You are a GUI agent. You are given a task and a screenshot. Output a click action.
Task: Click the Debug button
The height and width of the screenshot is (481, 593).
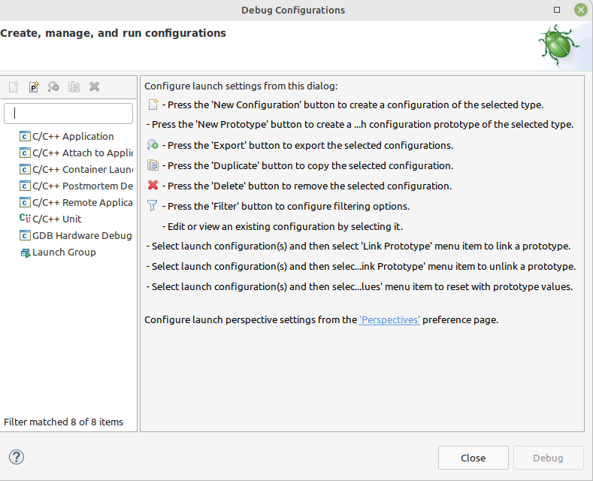tap(548, 458)
